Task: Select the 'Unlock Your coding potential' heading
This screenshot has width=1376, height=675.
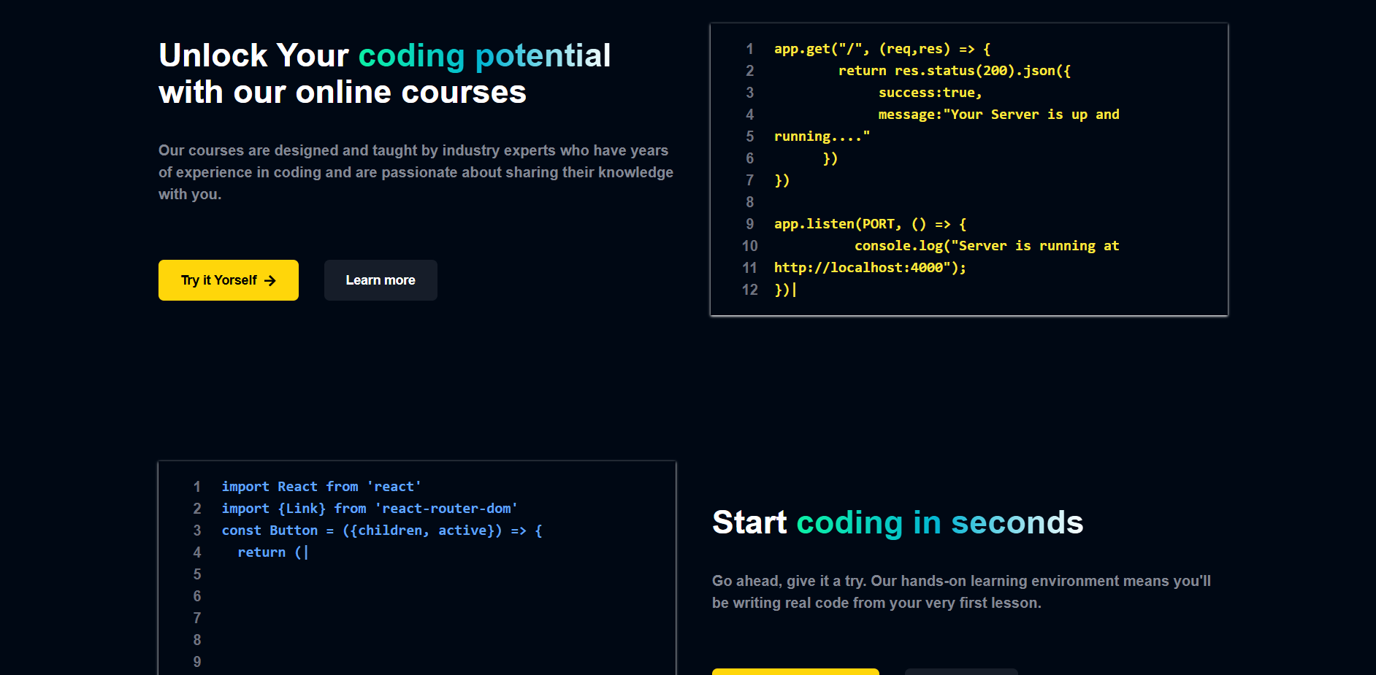Action: 385,74
